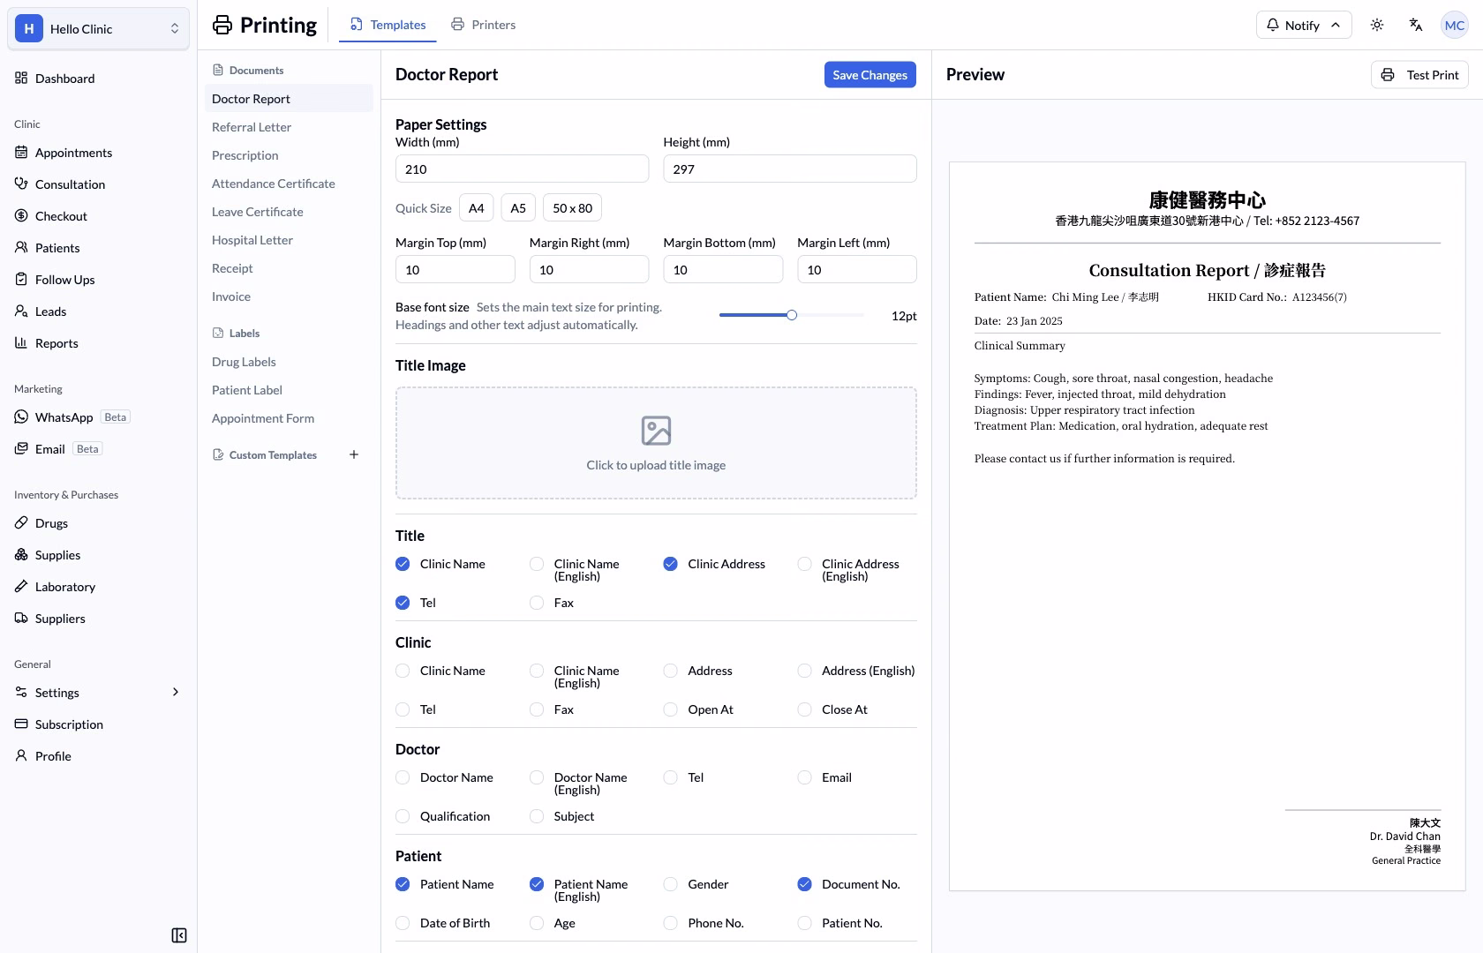
Task: Open Dashboard from sidebar
Action: (x=98, y=79)
